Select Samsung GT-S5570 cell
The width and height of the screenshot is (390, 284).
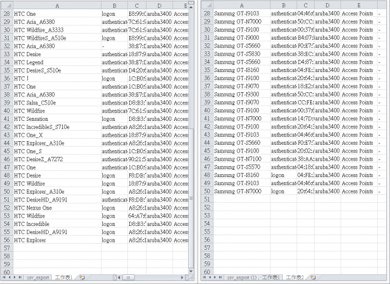tap(242, 167)
